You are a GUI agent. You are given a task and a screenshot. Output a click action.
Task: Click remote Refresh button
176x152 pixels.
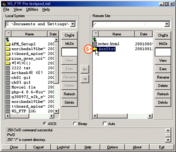163,94
